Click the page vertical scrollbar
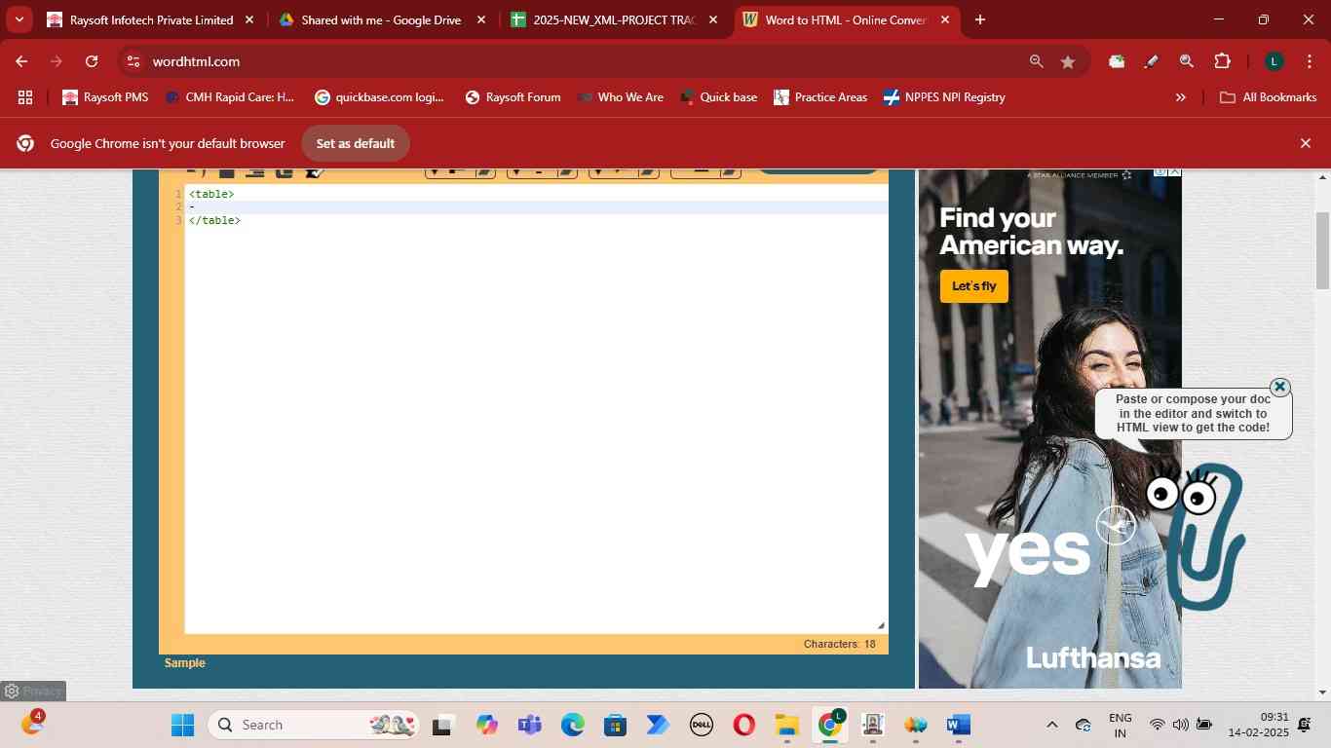 point(1322,249)
